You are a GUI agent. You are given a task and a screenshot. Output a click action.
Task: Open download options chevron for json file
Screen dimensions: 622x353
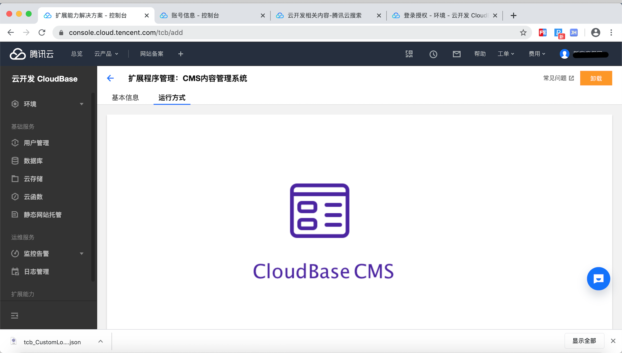[101, 341]
